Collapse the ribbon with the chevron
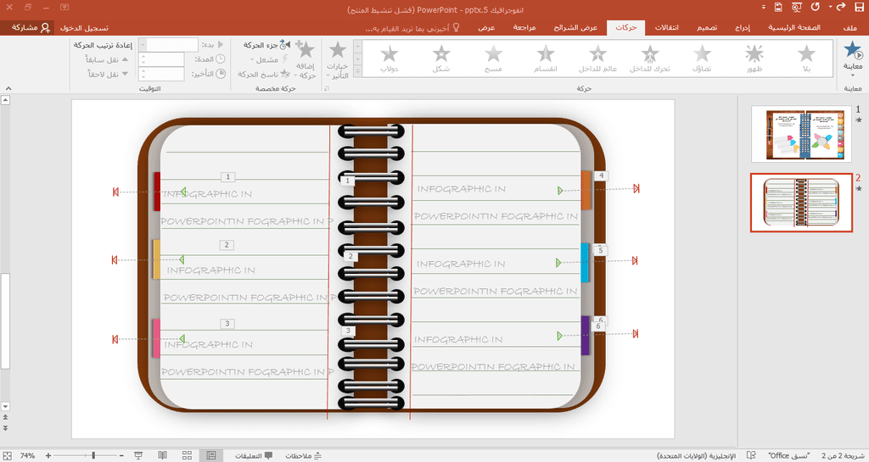This screenshot has height=462, width=869. pyautogui.click(x=8, y=88)
